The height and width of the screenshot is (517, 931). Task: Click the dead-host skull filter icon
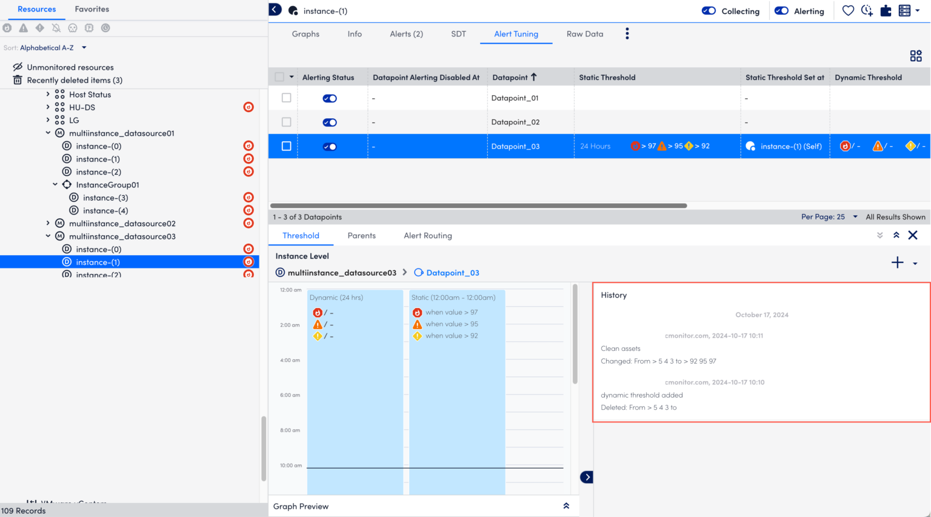(x=72, y=27)
